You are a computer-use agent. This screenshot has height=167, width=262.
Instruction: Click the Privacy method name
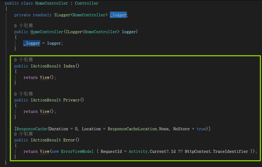tap(71, 100)
